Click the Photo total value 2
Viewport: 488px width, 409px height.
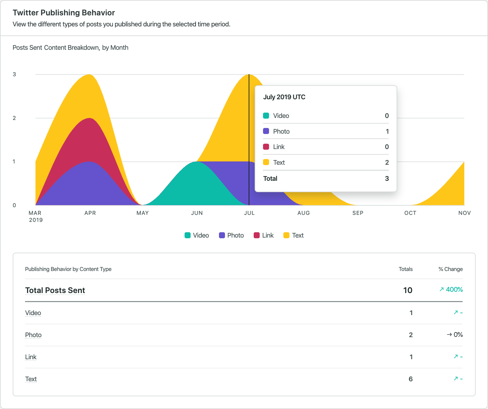coord(411,335)
